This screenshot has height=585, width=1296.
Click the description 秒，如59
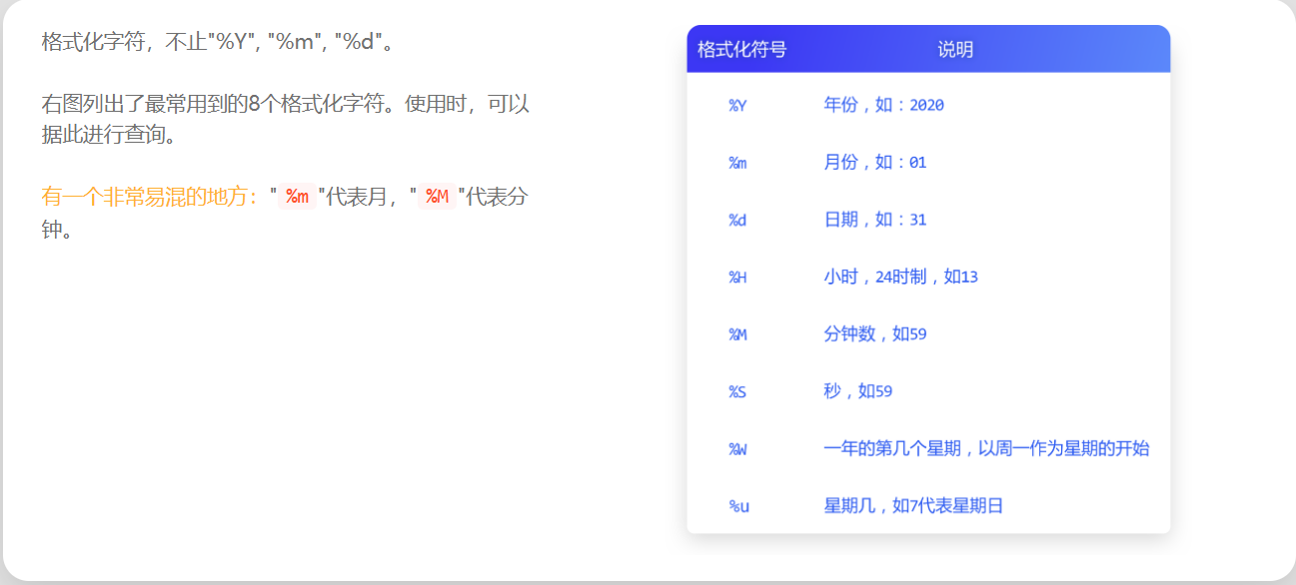point(856,391)
